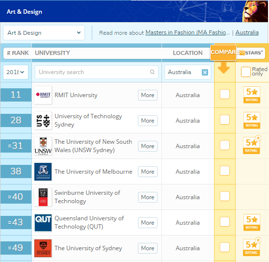
Task: Open Swinburne University of Technology name link
Action: pyautogui.click(x=87, y=197)
